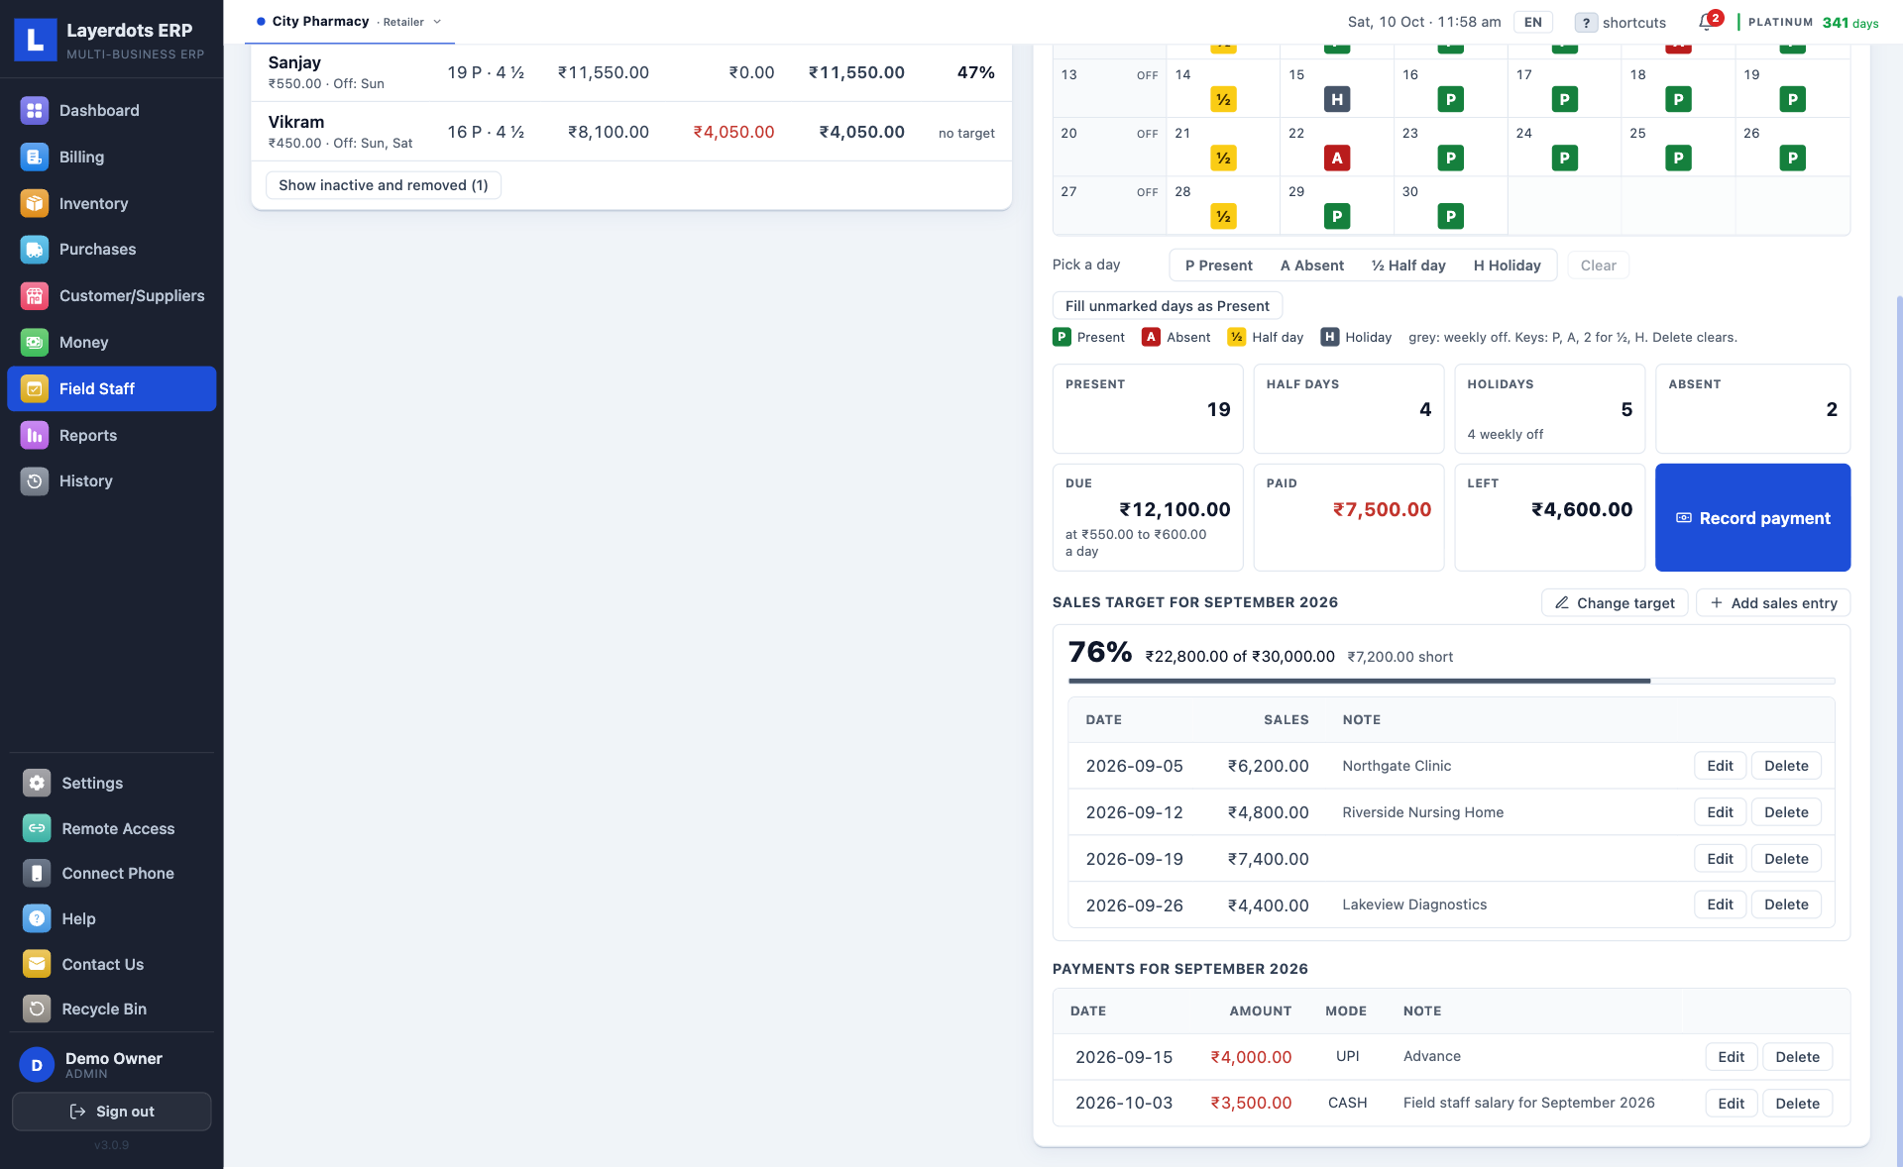Click the Layerdots ERP logo
The image size is (1903, 1169).
[x=36, y=40]
